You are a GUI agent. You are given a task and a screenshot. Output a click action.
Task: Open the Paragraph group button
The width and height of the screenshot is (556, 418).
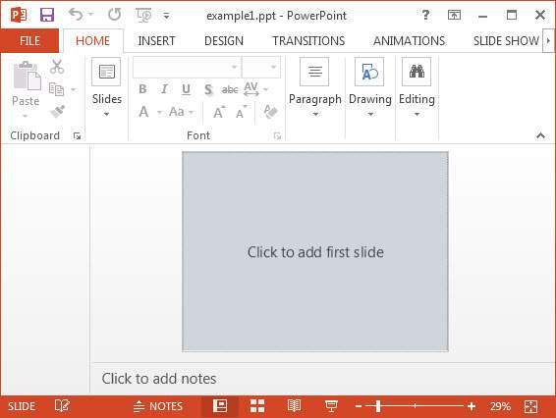tap(315, 87)
